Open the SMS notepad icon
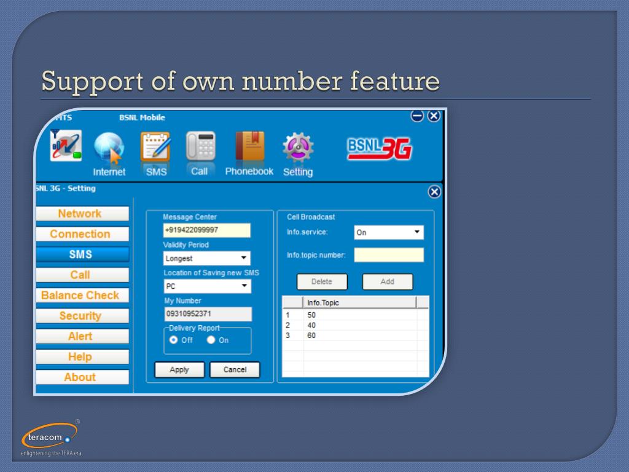This screenshot has height=472, width=629. click(155, 146)
